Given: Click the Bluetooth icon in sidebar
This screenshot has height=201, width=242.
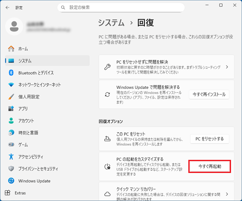Looking at the screenshot, I should coord(11,73).
